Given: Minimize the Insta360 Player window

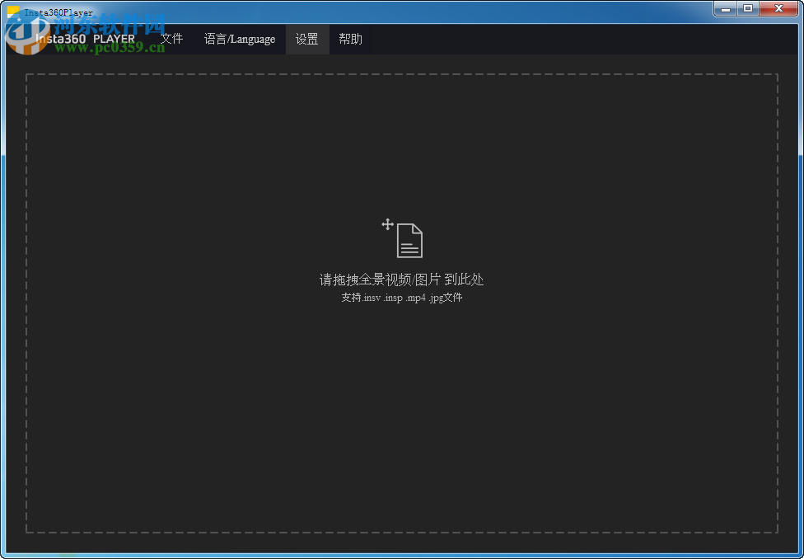Looking at the screenshot, I should (x=725, y=8).
